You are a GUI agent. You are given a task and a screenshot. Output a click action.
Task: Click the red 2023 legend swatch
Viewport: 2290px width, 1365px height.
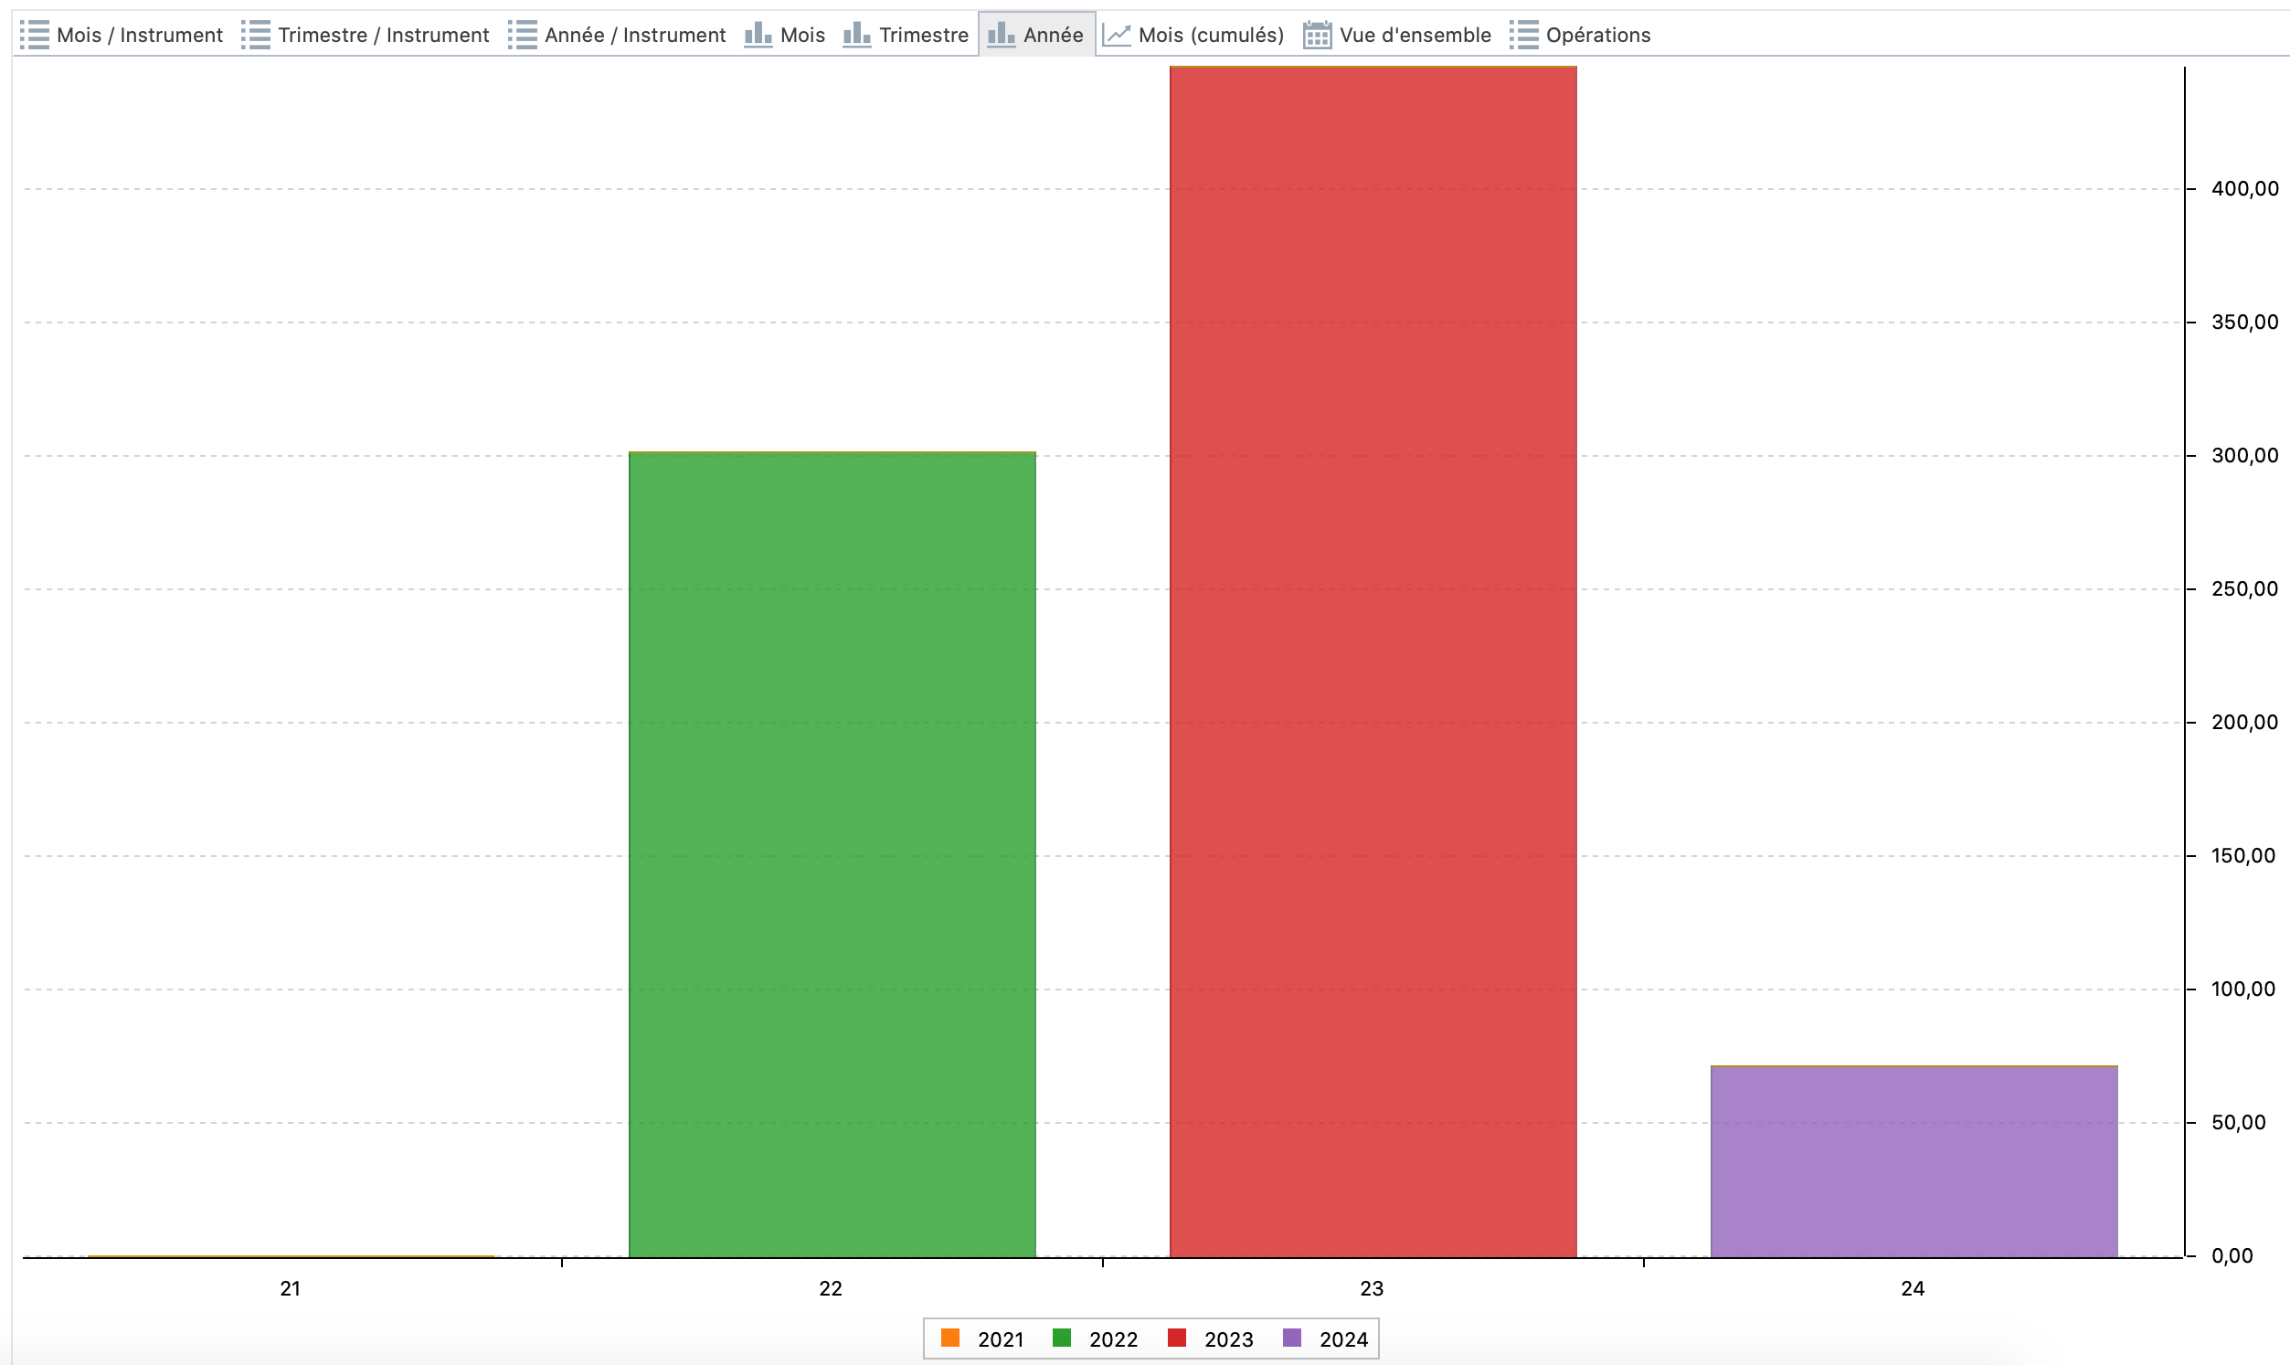tap(1176, 1338)
